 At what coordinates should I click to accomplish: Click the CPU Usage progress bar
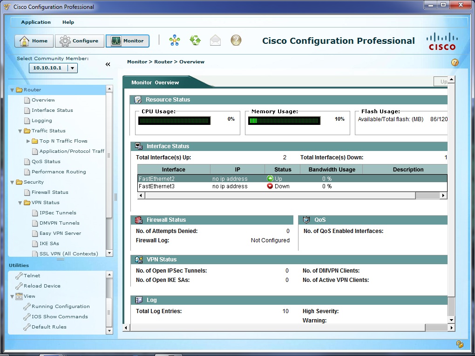[x=175, y=121]
